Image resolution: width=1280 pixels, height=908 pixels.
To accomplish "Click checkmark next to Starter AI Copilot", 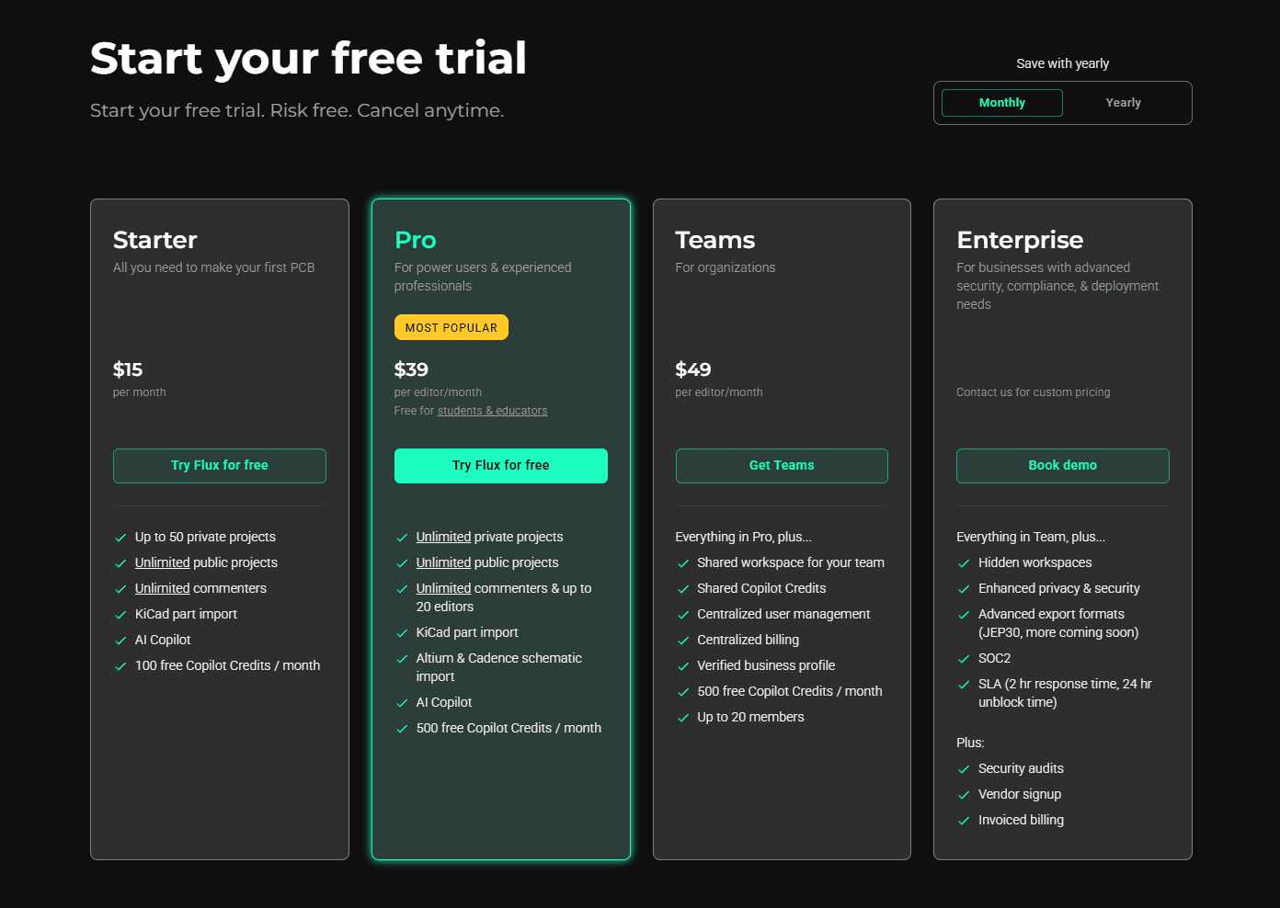I will click(120, 641).
